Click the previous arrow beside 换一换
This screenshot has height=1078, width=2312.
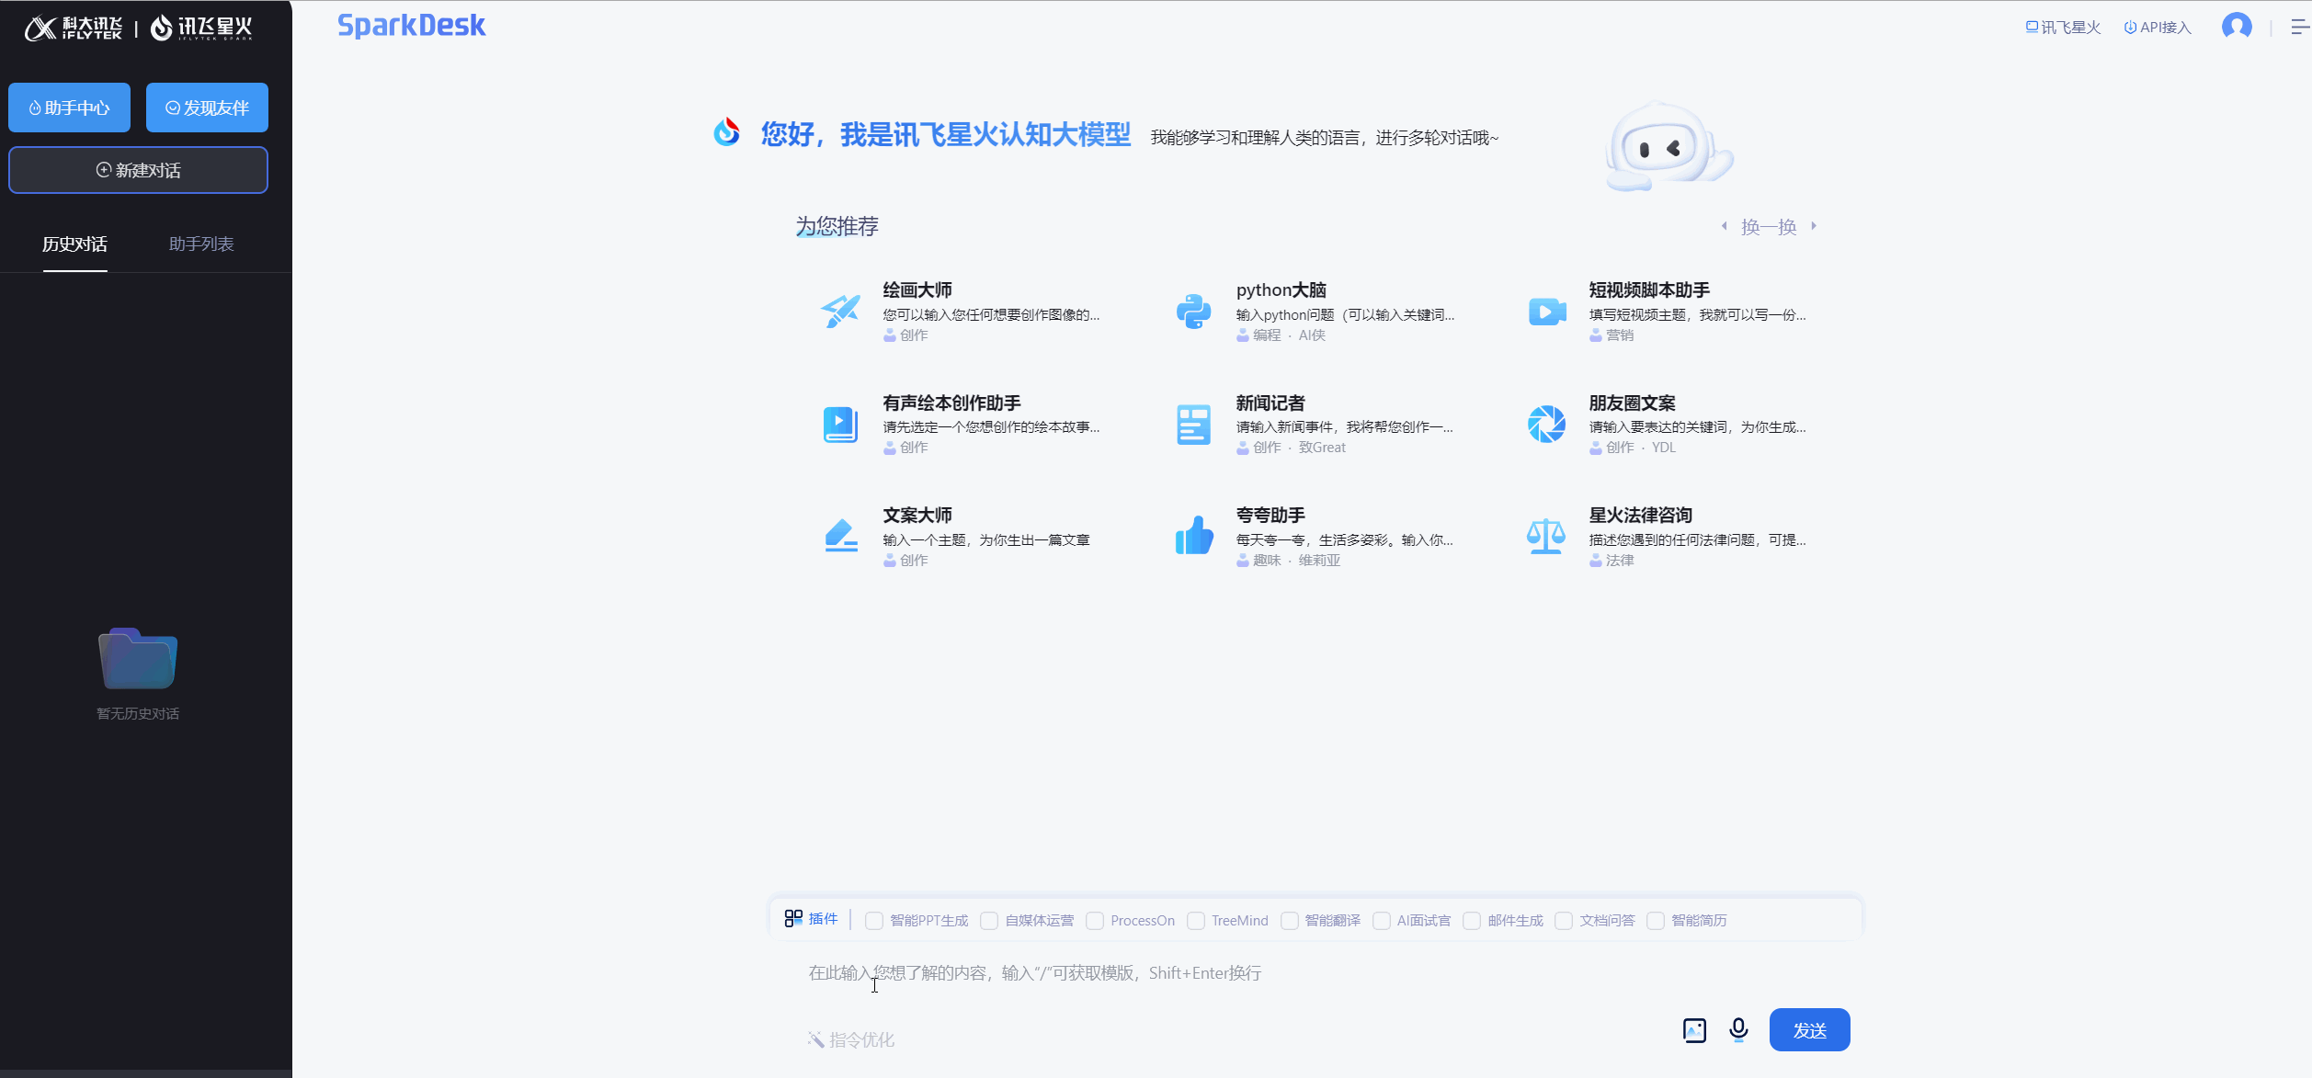1725,226
